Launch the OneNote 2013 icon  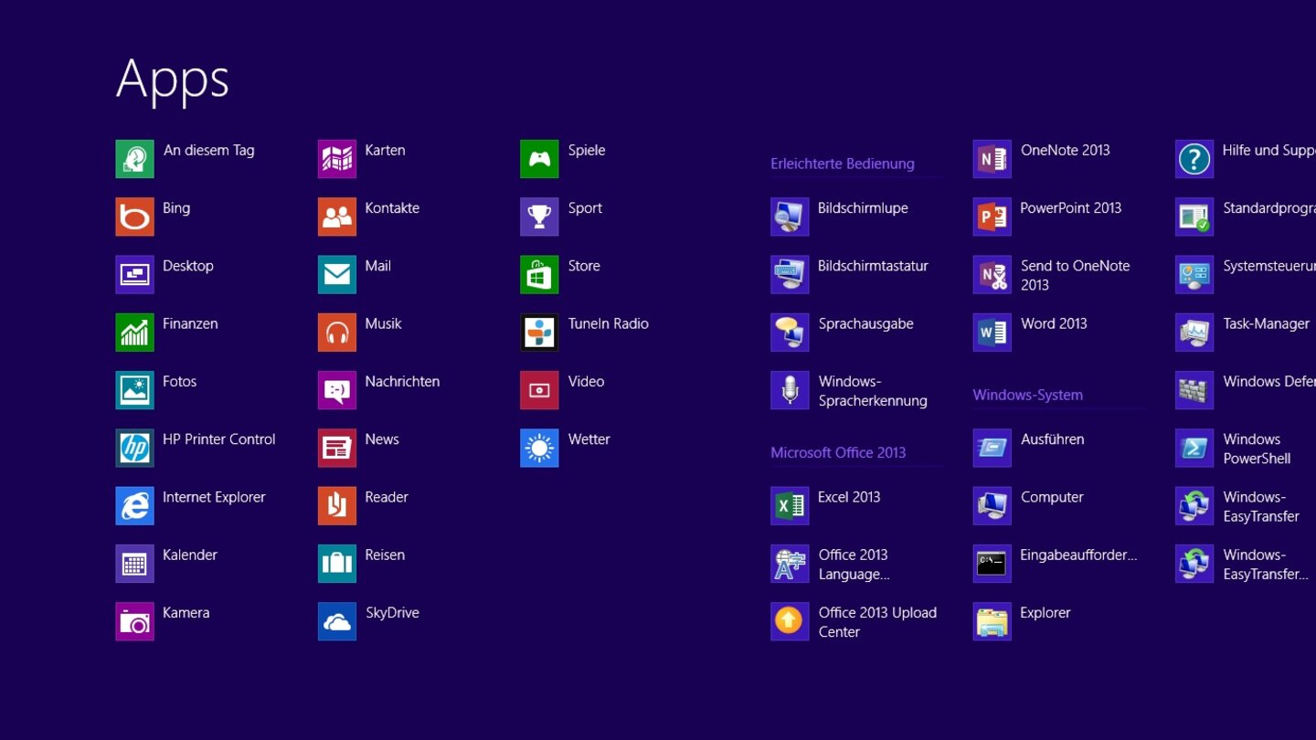coord(992,159)
